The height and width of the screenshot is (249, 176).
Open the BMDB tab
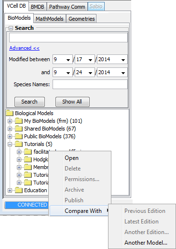38,7
